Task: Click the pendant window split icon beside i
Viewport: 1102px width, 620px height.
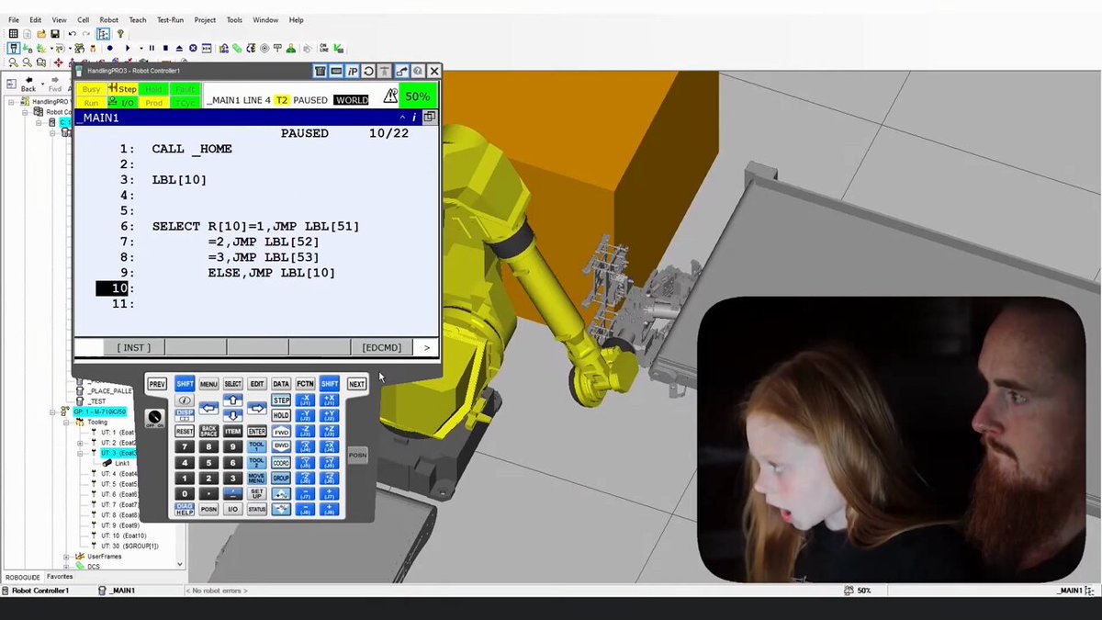Action: coord(429,118)
